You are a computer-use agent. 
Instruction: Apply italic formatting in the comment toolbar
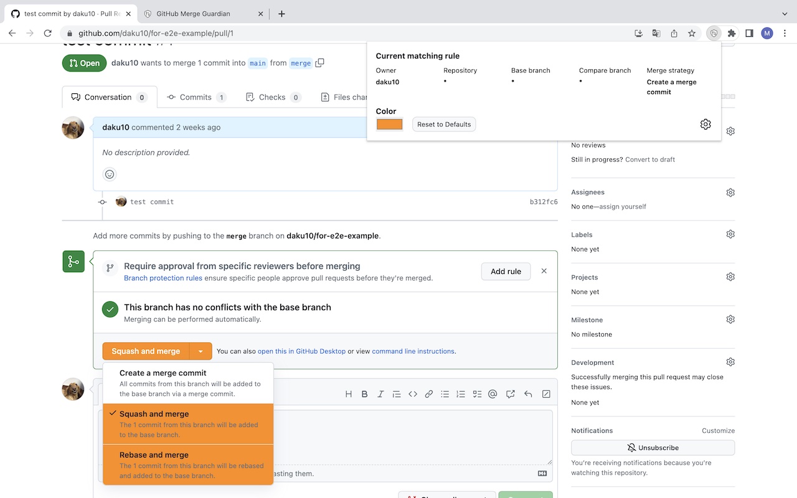coord(380,393)
